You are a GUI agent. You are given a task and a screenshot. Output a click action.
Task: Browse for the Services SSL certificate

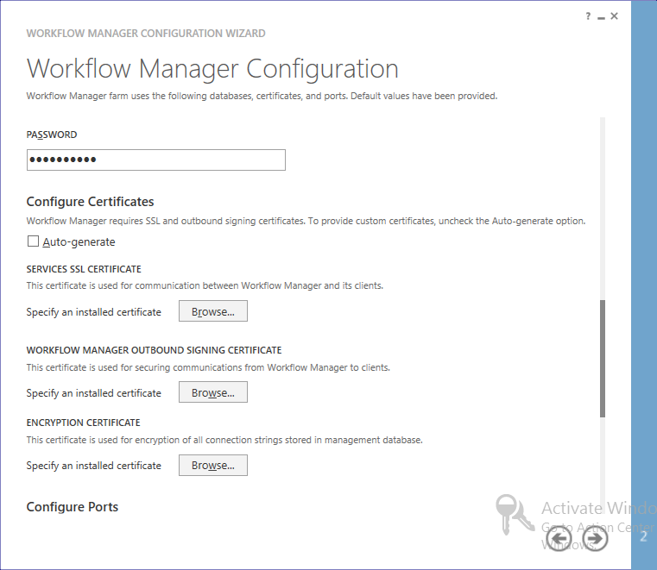[212, 311]
